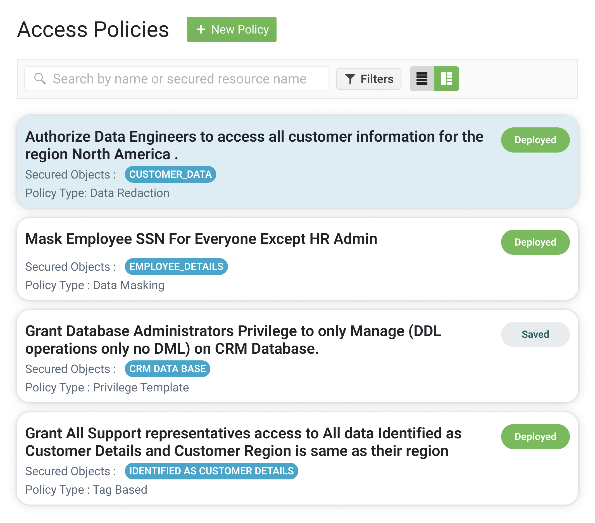
Task: Open Grant Database Administrators Privilege policy title
Action: [233, 340]
